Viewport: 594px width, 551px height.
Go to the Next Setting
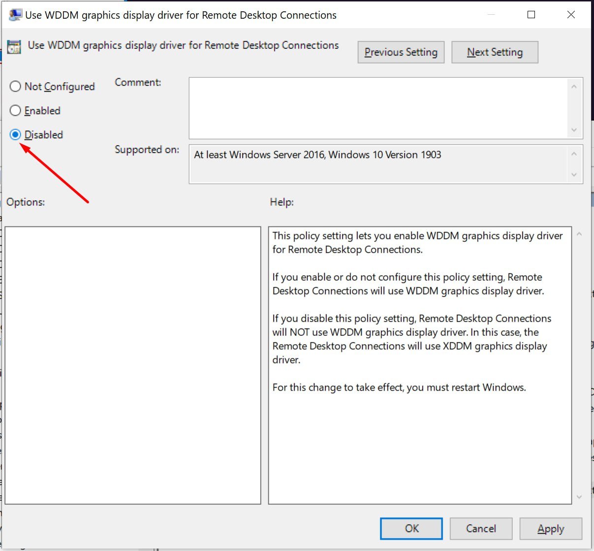(495, 52)
